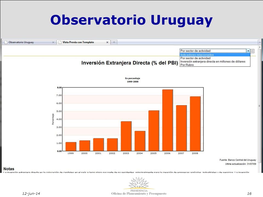Click the Por sector de actividad combo box
Viewport: 263px width, 197px height.
coord(215,51)
